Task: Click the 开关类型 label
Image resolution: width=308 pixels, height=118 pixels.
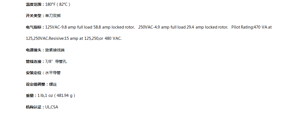Action: pyautogui.click(x=34, y=16)
